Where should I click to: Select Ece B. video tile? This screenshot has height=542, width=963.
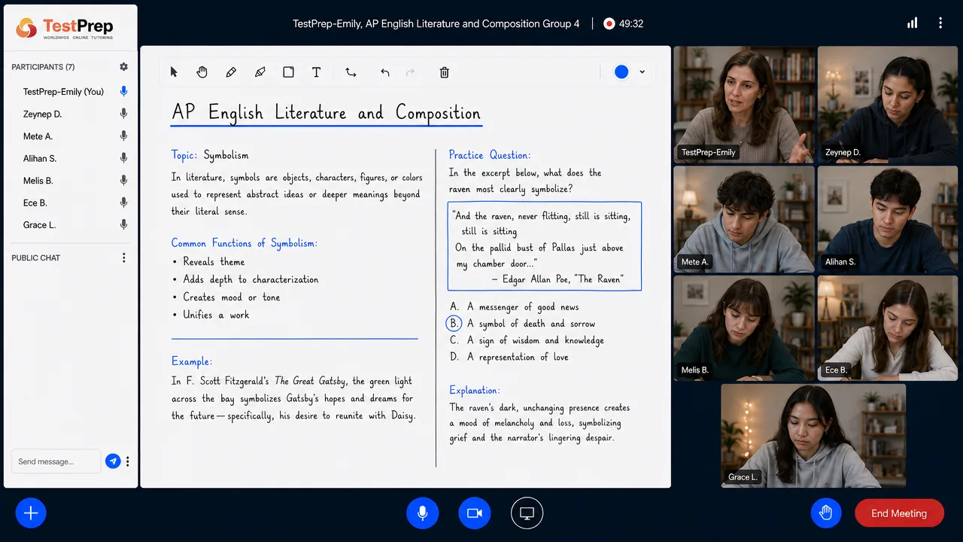pos(889,328)
